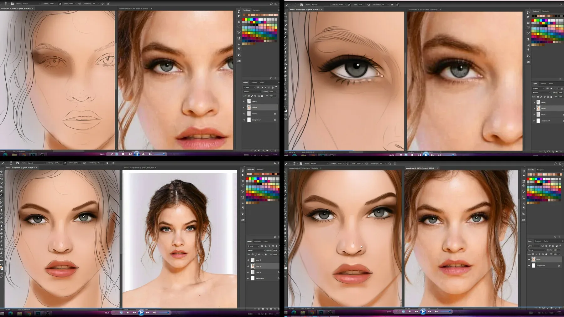
Task: Open the Opacity dropdown in the Layers panel
Action: click(275, 92)
